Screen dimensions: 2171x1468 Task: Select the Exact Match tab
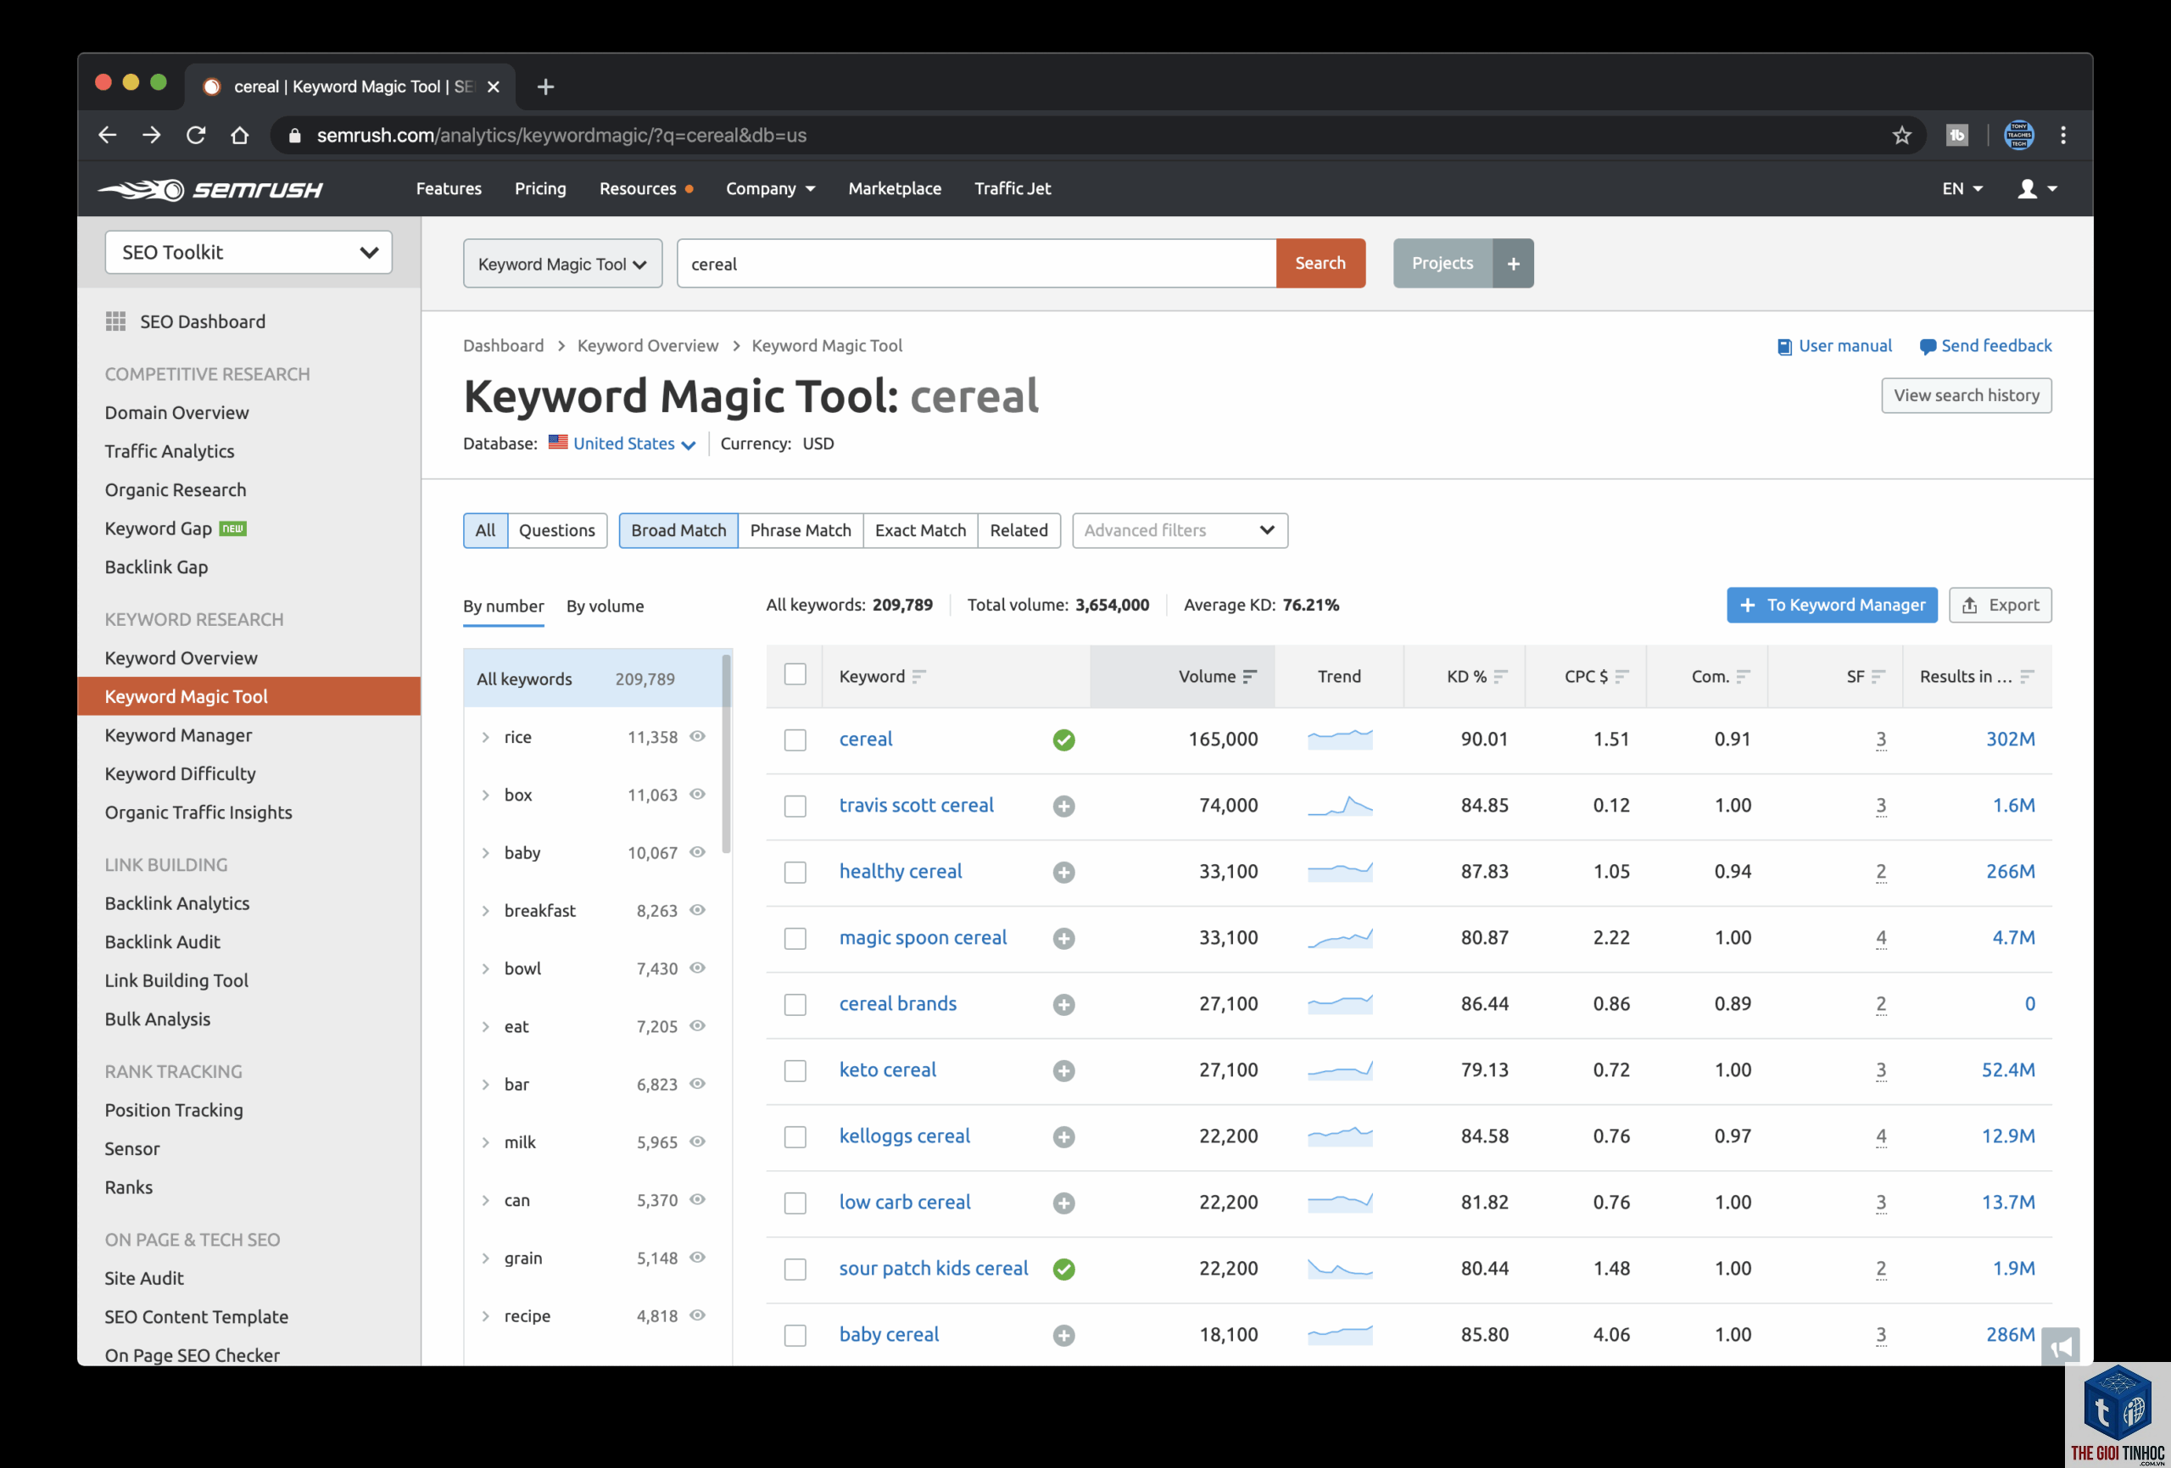(920, 531)
